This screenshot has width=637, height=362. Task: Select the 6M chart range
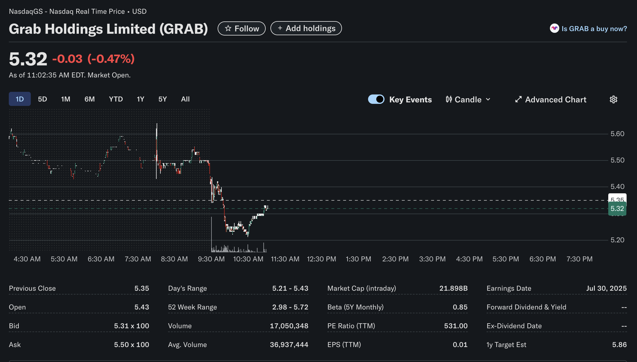(90, 99)
